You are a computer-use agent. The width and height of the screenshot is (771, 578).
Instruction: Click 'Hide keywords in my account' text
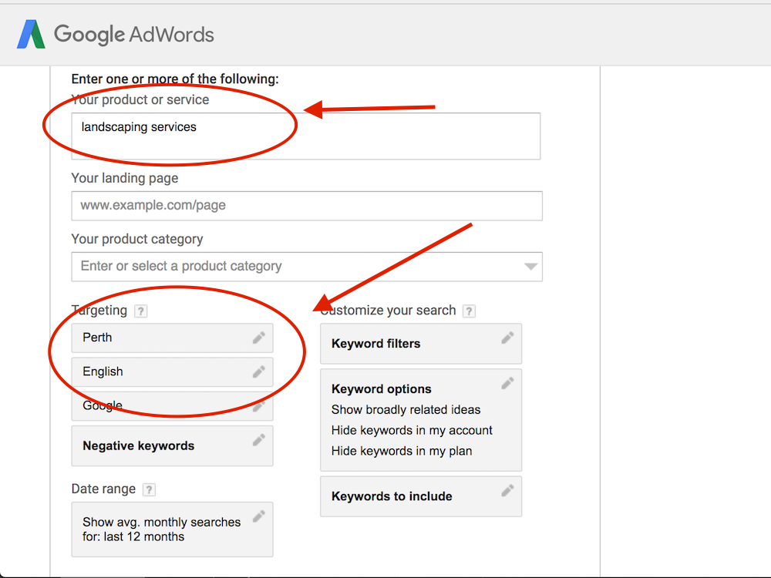coord(412,431)
